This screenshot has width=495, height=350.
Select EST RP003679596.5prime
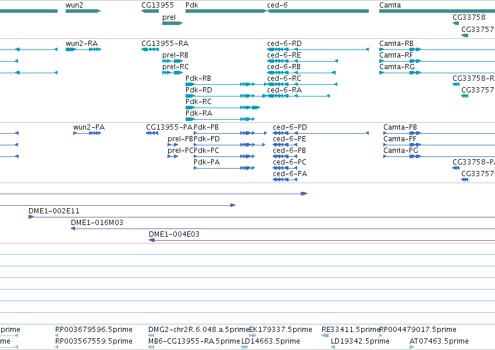point(94,330)
